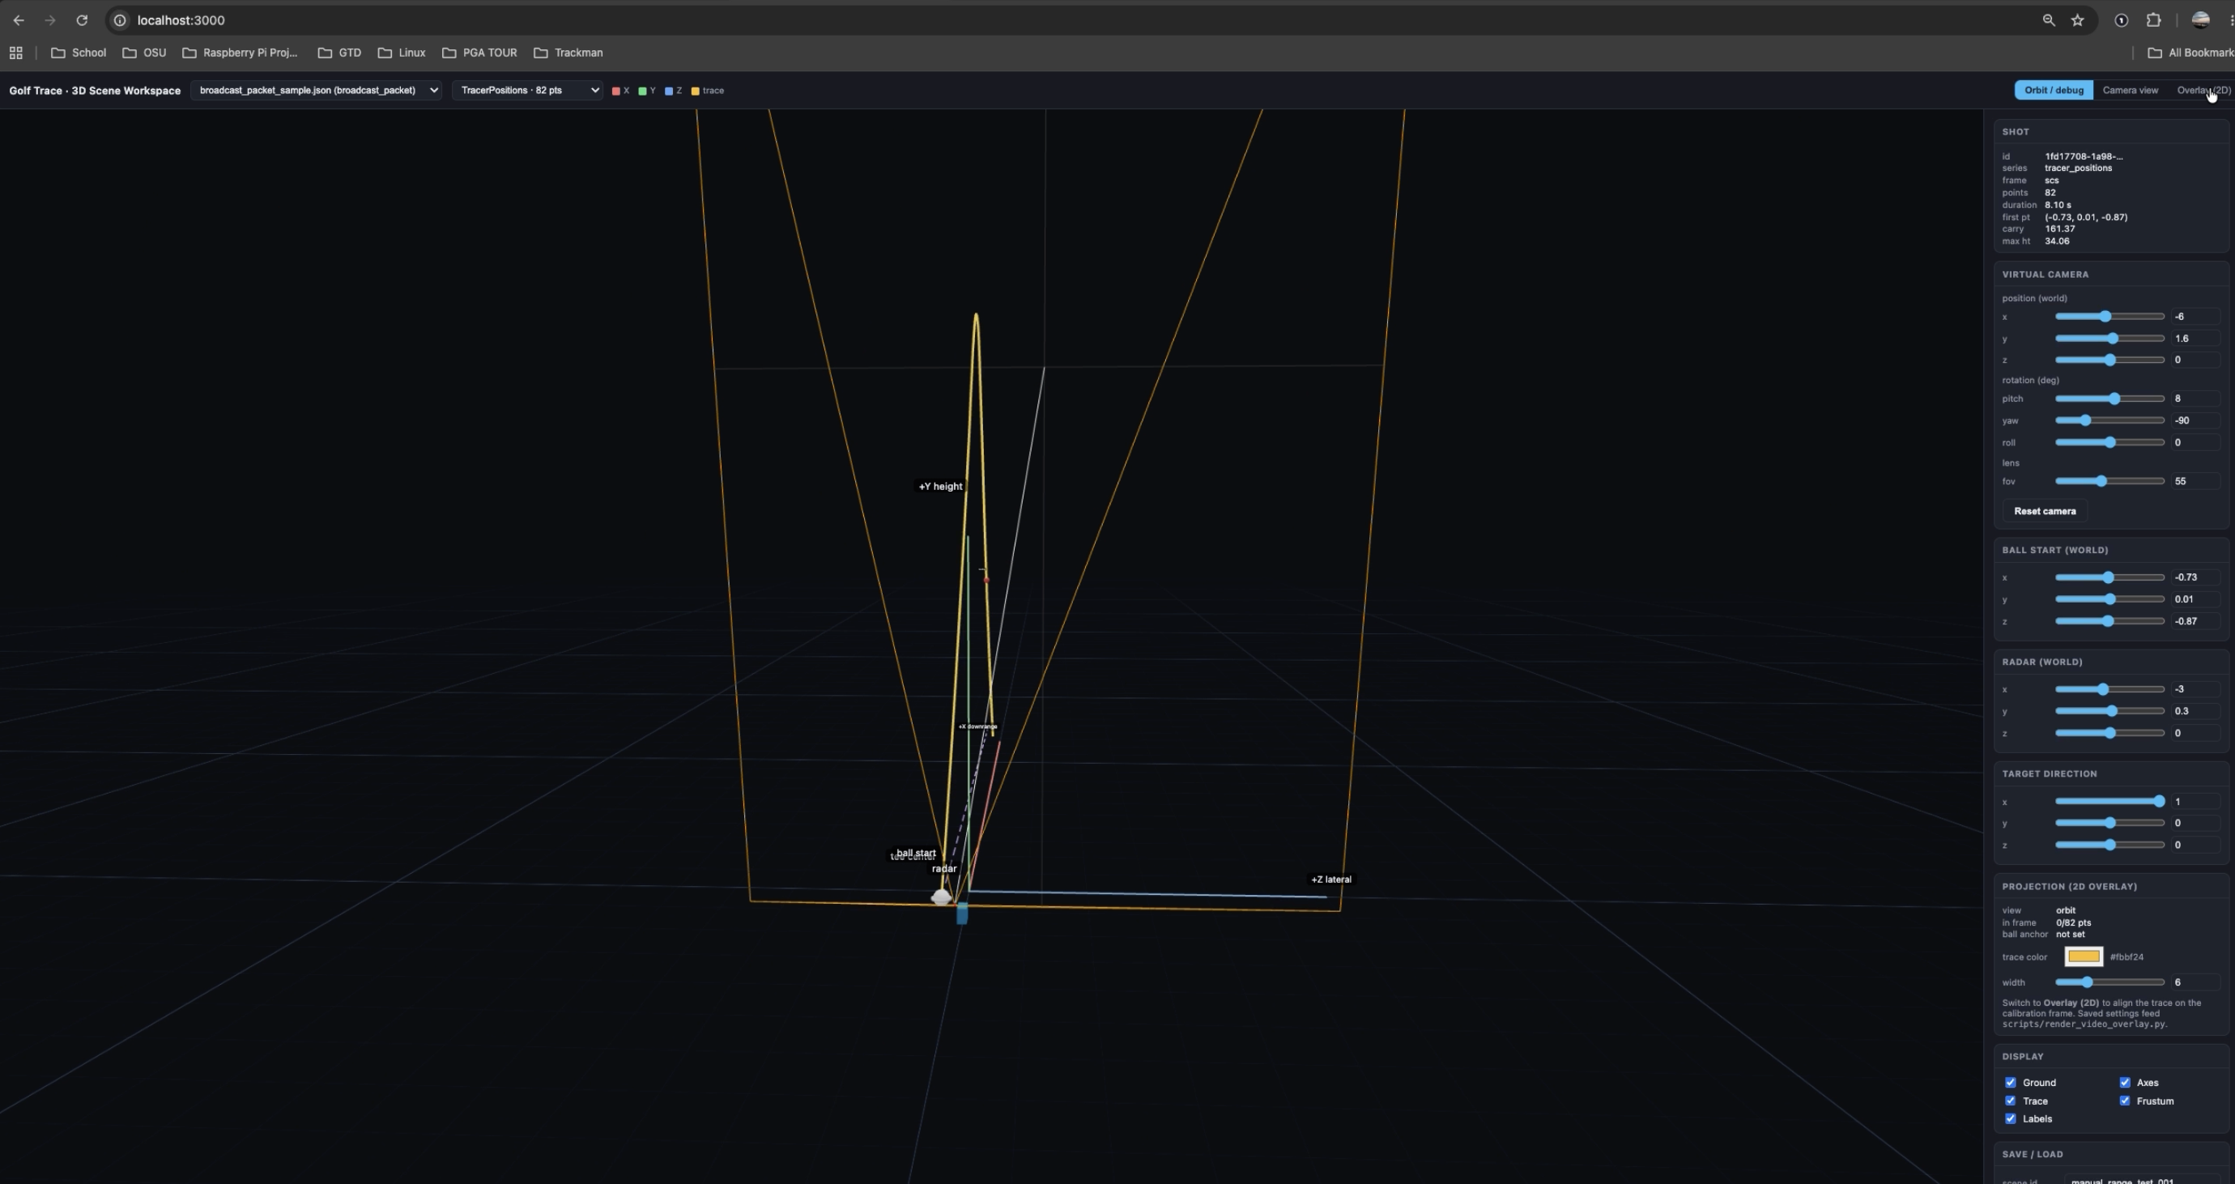This screenshot has width=2235, height=1184.
Task: Open the browser extensions menu
Action: (2153, 20)
